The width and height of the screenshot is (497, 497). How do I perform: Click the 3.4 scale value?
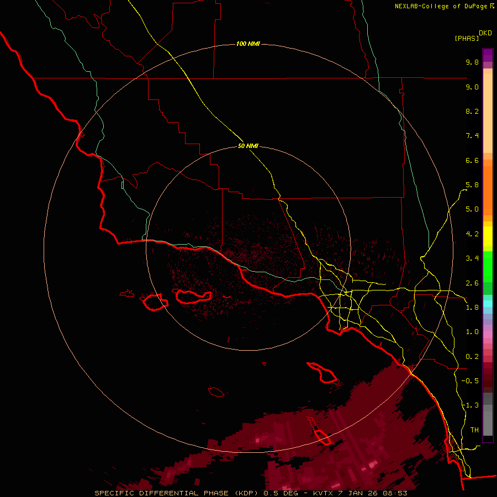(x=472, y=258)
